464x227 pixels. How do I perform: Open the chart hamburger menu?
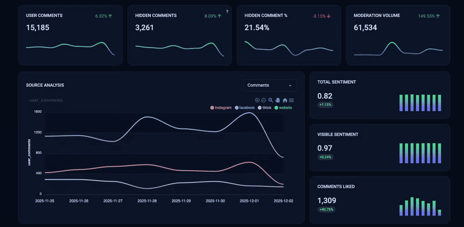click(x=291, y=100)
